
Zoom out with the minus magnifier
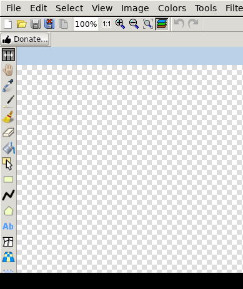pos(134,24)
